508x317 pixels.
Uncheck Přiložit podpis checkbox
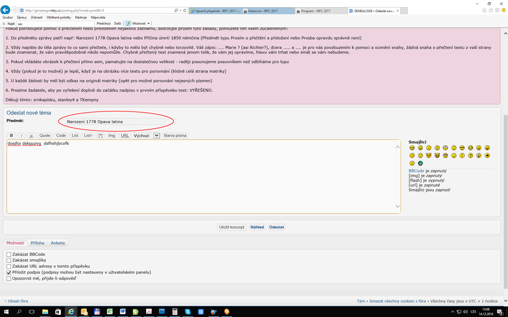coord(9,272)
